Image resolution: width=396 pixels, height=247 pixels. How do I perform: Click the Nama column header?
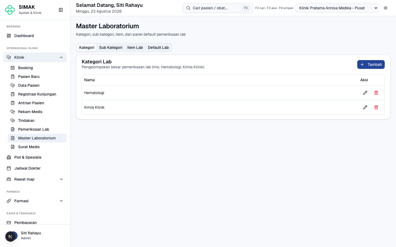[89, 80]
